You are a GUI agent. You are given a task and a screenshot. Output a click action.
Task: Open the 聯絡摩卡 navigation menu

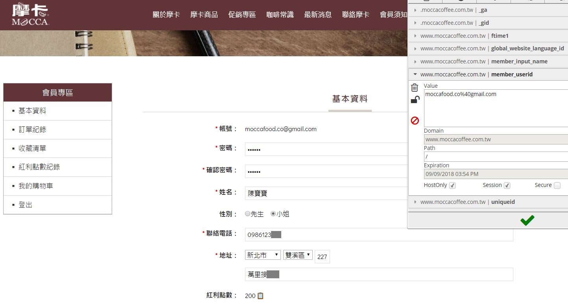(356, 15)
